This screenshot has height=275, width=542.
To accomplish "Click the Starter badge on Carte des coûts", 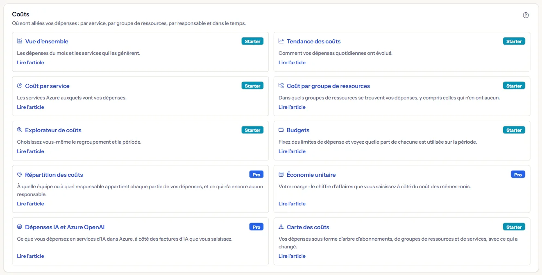I will point(514,227).
